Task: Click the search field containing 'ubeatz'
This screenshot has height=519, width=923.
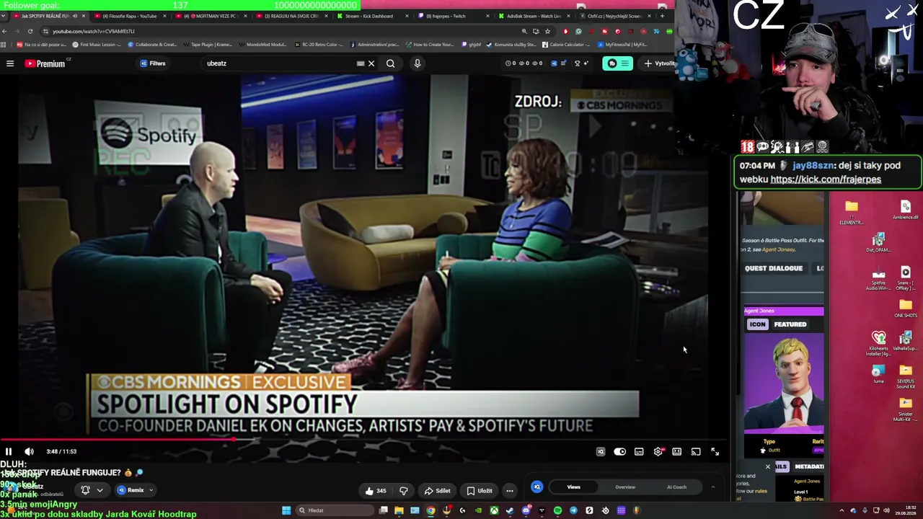Action: pyautogui.click(x=281, y=63)
